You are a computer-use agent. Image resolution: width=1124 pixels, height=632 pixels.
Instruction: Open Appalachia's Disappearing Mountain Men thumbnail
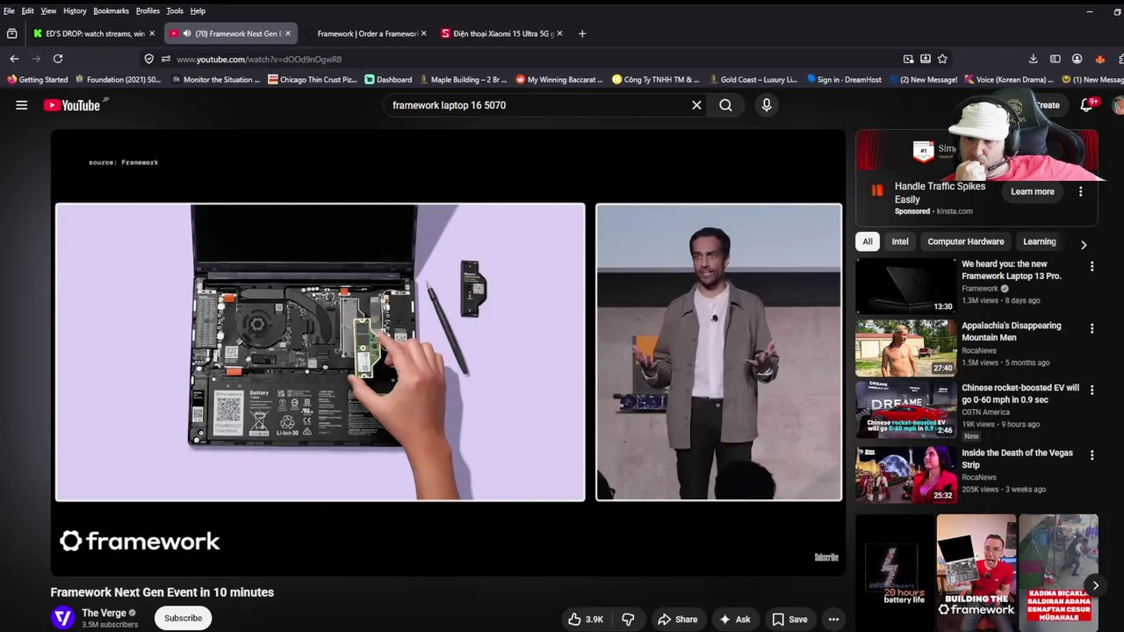pyautogui.click(x=906, y=348)
